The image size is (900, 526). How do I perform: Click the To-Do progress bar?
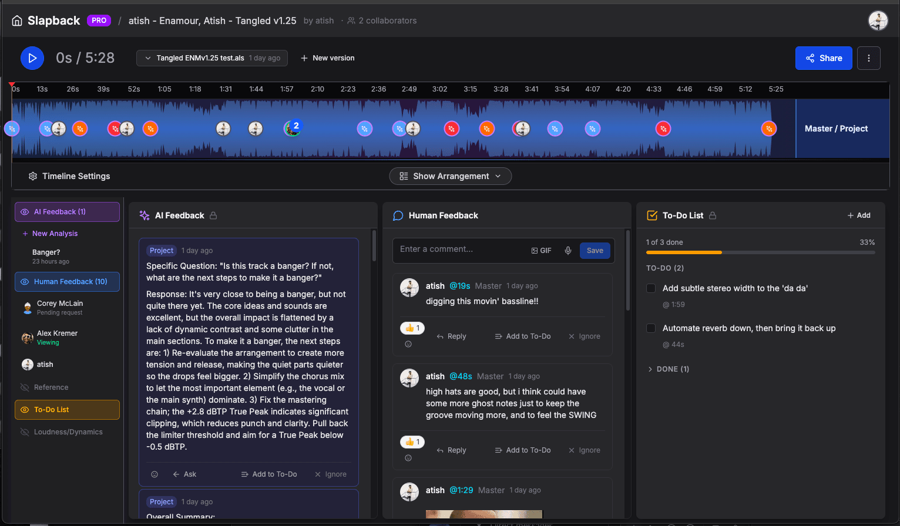760,252
